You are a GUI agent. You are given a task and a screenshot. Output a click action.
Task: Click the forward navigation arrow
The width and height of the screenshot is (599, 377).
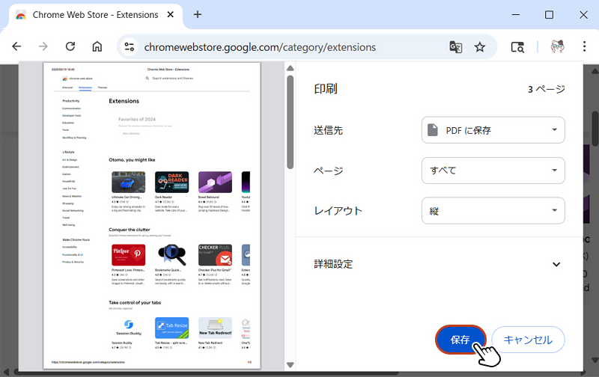pos(43,46)
